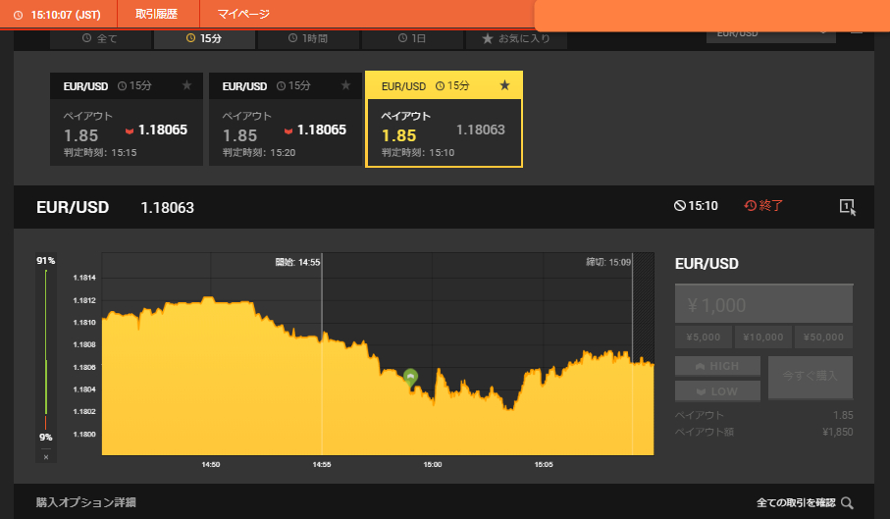Screen dimensions: 890x519
Task: Click the EUR/USD 1.18063 price in header bar
Action: pos(168,208)
